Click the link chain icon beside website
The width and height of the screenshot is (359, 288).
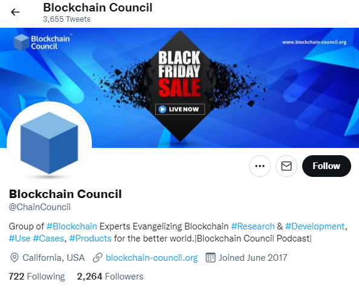97,258
